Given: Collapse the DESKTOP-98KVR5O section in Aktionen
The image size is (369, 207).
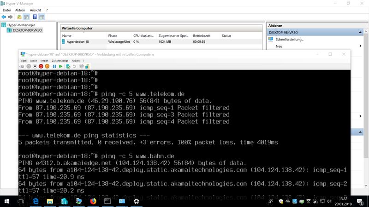Looking at the screenshot, I should click(x=360, y=32).
